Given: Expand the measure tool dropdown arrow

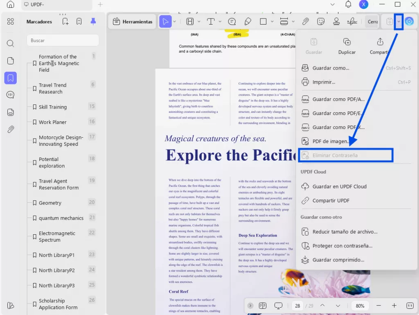Looking at the screenshot, I should [x=293, y=22].
